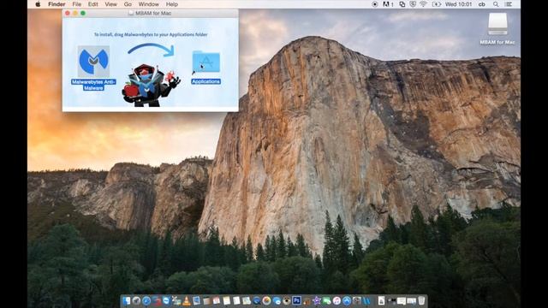The height and width of the screenshot is (308, 548).
Task: Click the MBAM for Mac window title
Action: (x=153, y=14)
